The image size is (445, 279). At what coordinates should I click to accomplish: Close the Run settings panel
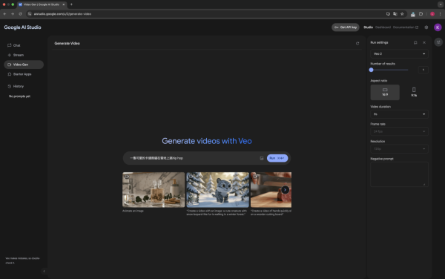tap(424, 42)
